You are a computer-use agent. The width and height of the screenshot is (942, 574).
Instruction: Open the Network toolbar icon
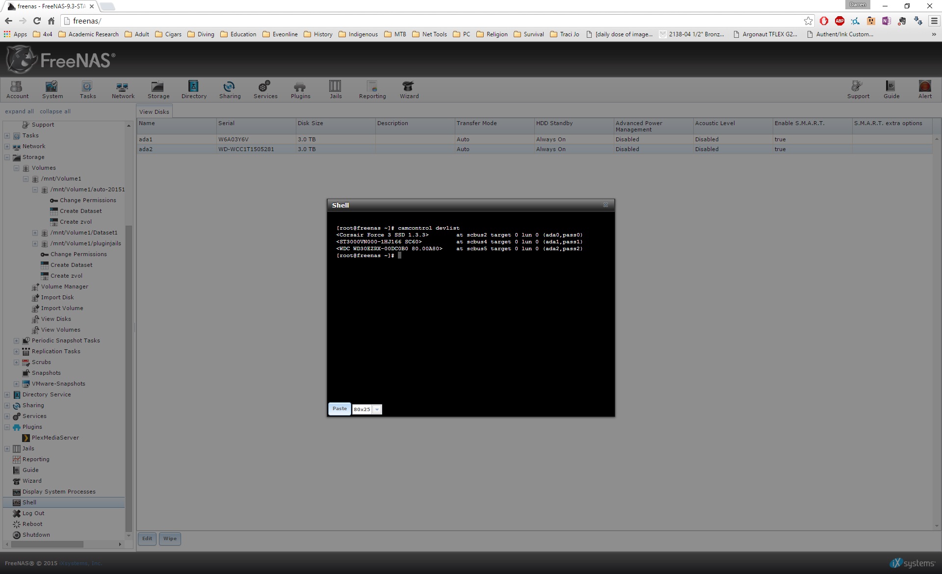[x=123, y=90]
